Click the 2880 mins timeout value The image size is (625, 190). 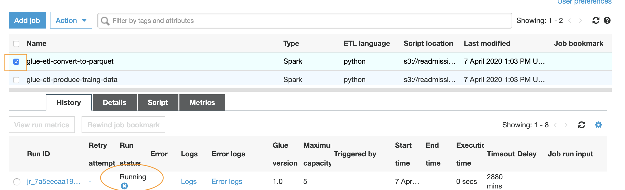coord(494,181)
